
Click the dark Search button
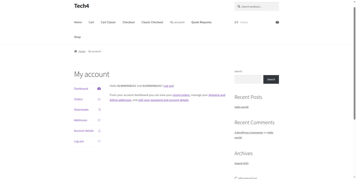tap(271, 79)
